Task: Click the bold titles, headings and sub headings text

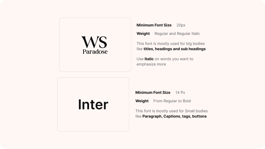Action: pos(174,49)
